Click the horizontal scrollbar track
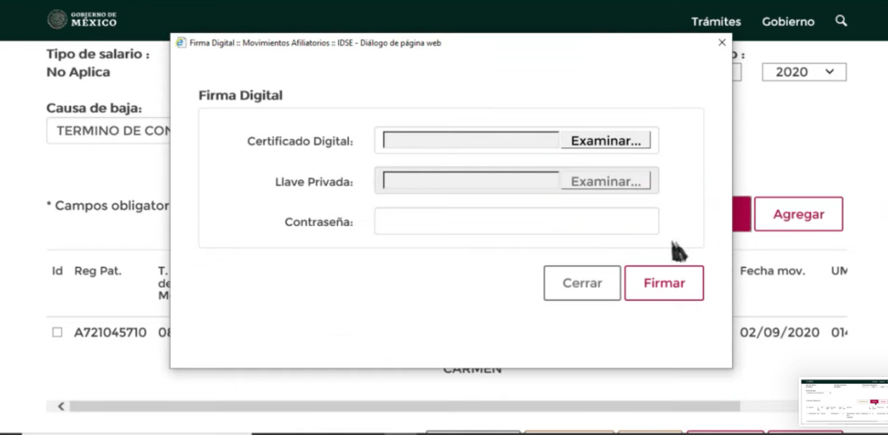Viewport: 888px width, 435px height. tap(404, 406)
